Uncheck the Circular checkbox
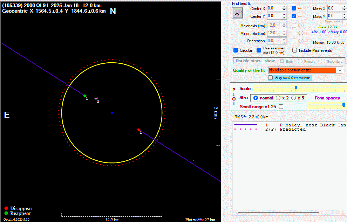Image resolution: width=347 pixels, height=222 pixels. [236, 50]
